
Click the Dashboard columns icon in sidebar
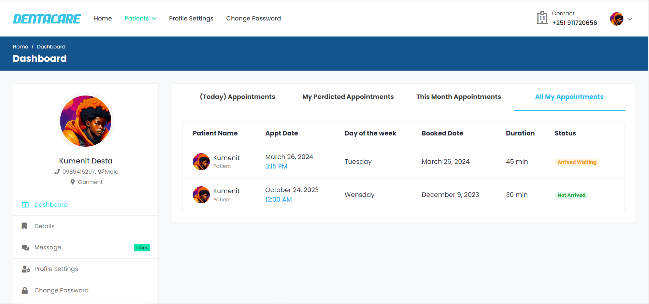click(x=25, y=205)
